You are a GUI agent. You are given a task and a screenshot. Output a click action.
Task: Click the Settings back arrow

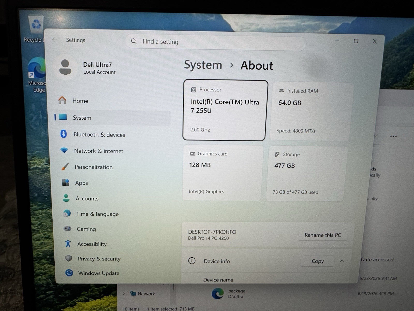pos(55,40)
